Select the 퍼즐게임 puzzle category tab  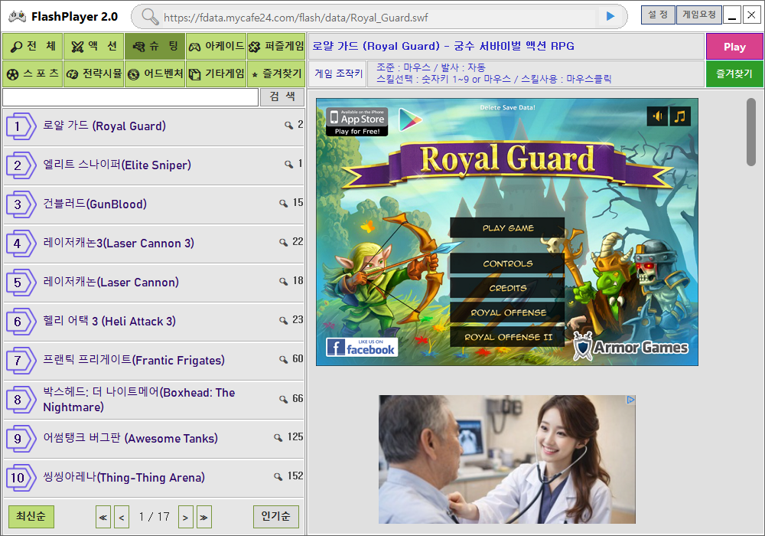click(276, 47)
